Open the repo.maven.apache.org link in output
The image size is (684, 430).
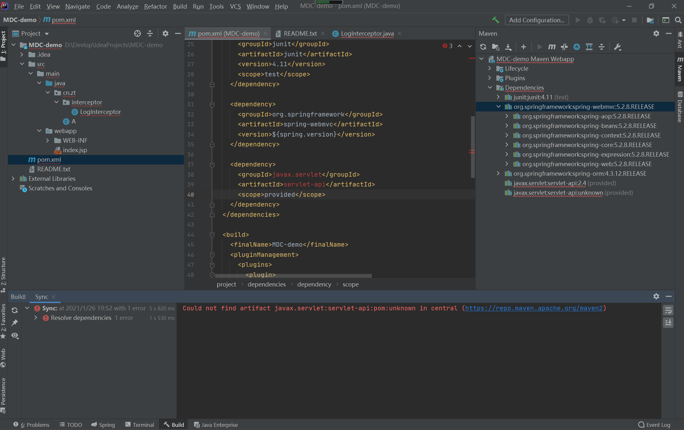[x=534, y=308]
